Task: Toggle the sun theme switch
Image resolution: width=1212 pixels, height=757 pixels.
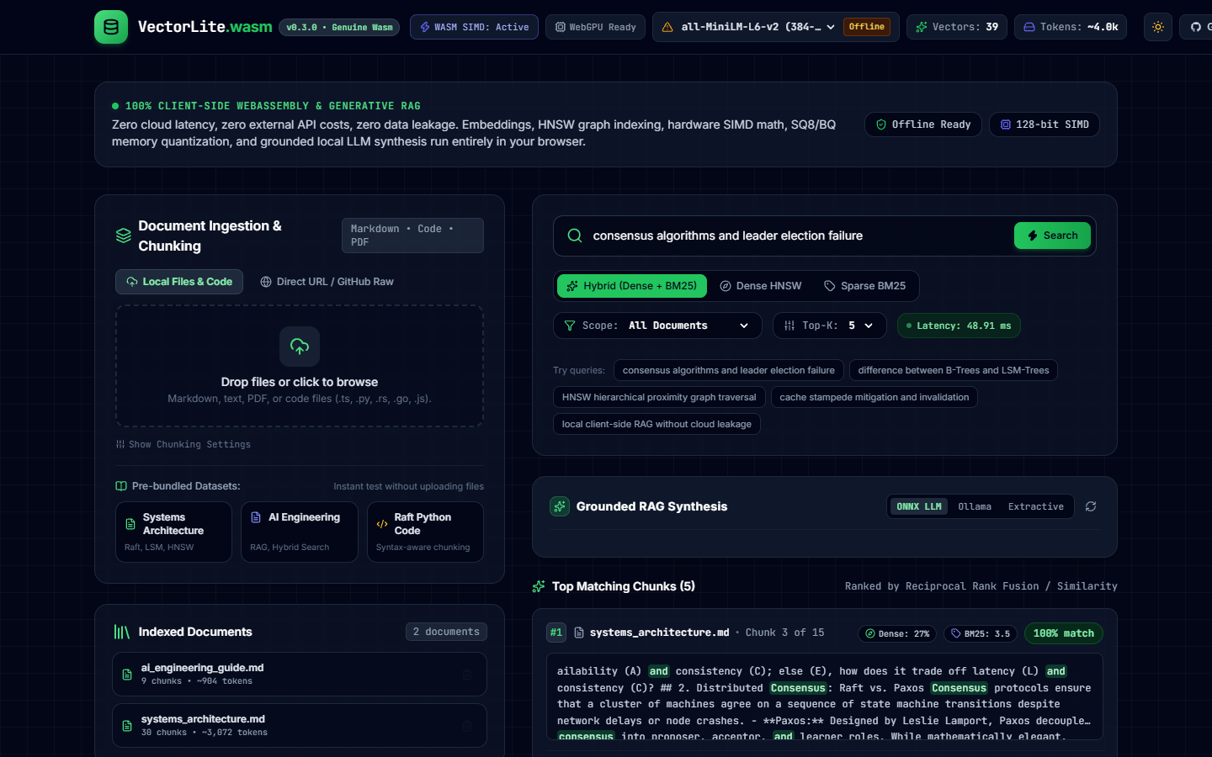Action: pos(1158,27)
